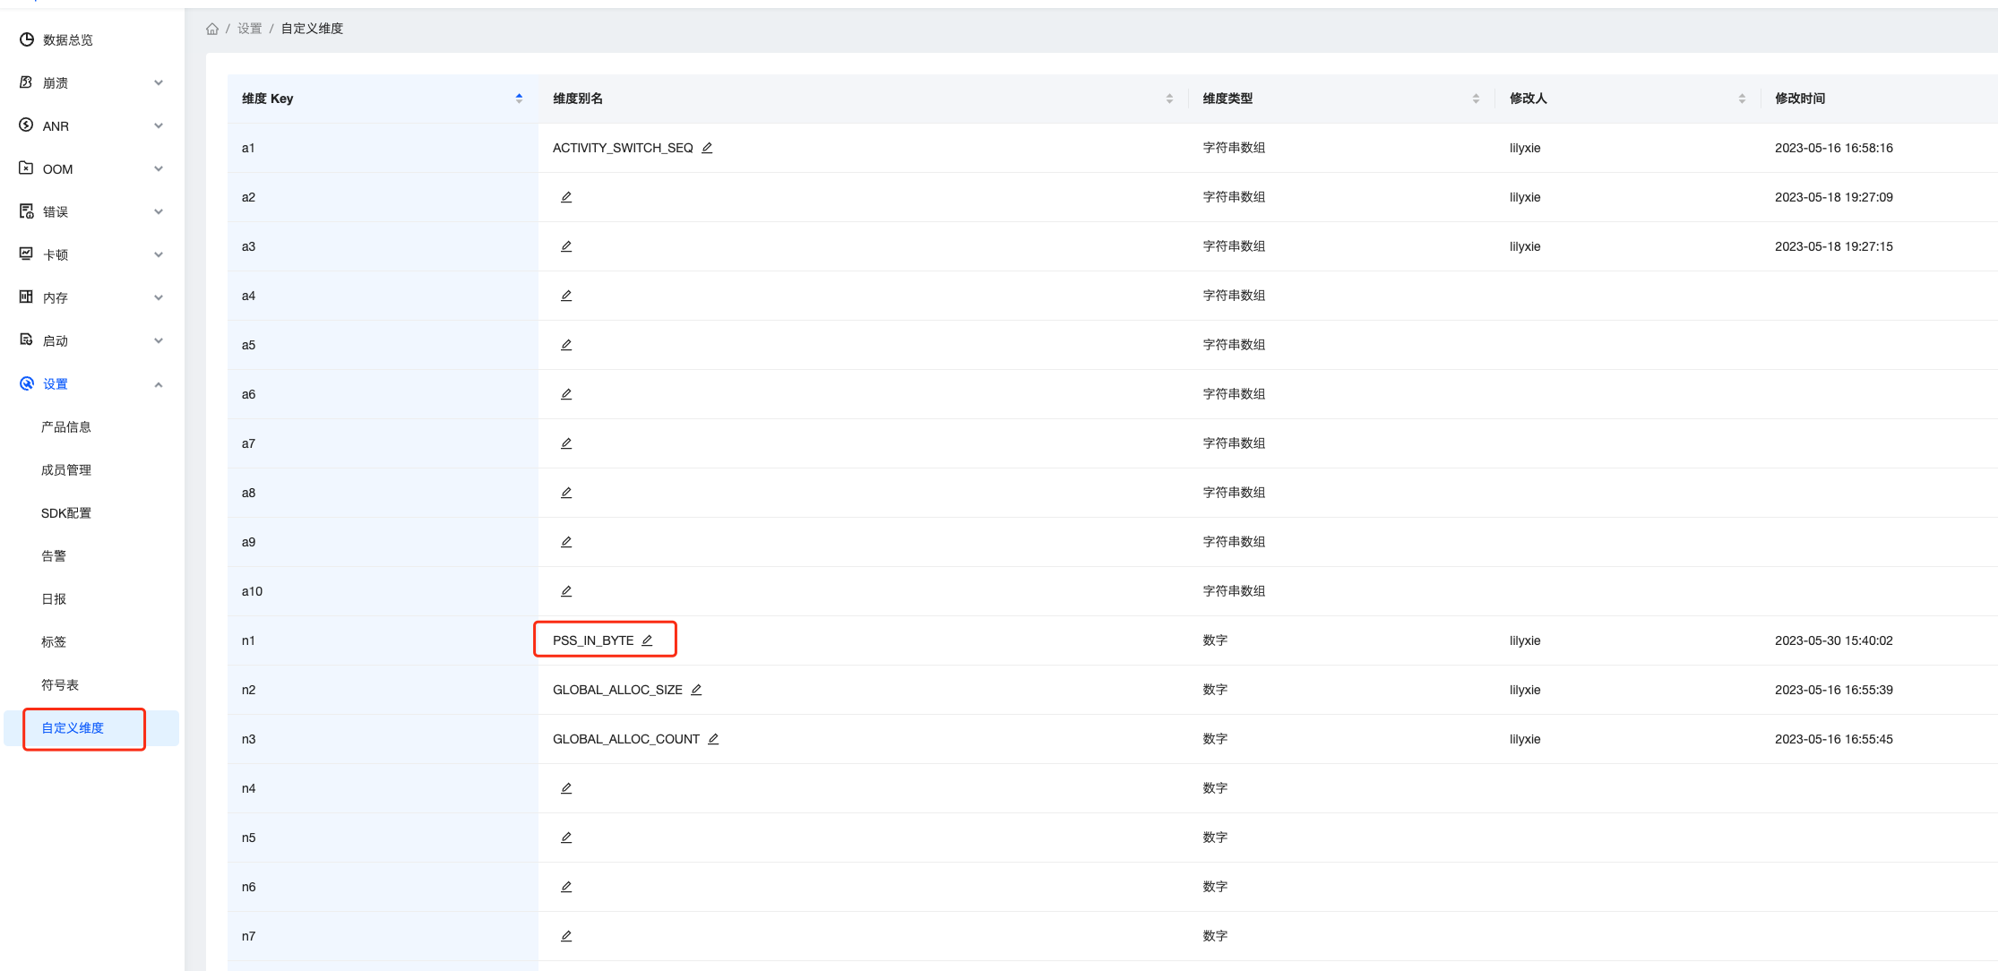1998x971 pixels.
Task: Edit the PSS_IN_BYTE alias
Action: [x=647, y=640]
